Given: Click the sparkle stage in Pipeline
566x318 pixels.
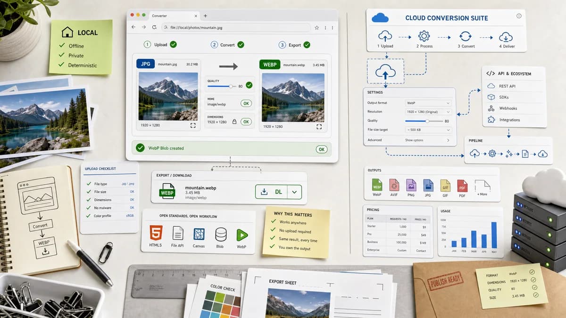Looking at the screenshot, I should tap(509, 154).
